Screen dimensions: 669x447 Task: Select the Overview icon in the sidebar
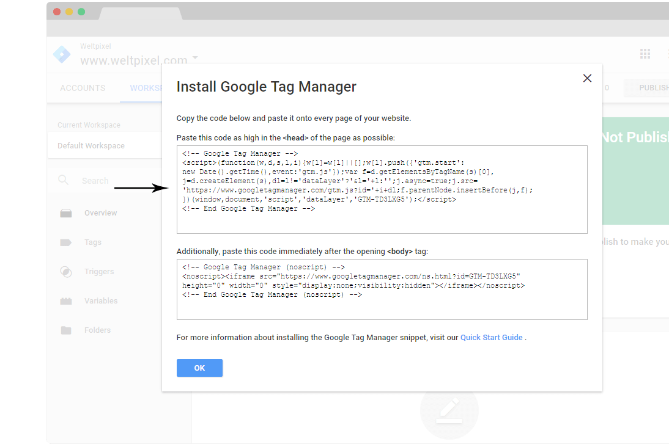point(66,213)
